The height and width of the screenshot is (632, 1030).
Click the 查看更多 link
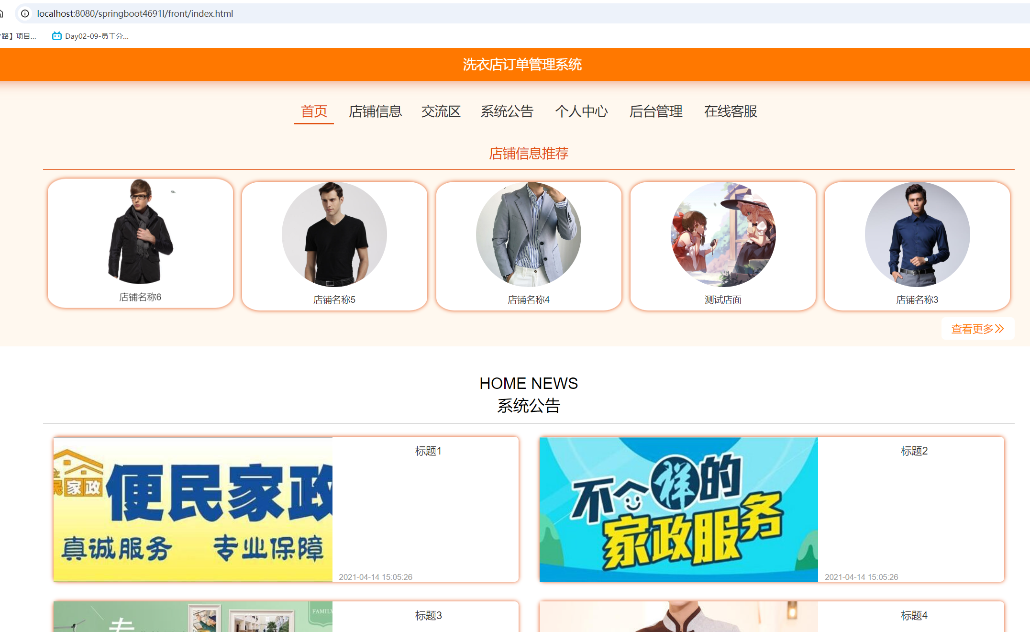tap(977, 329)
